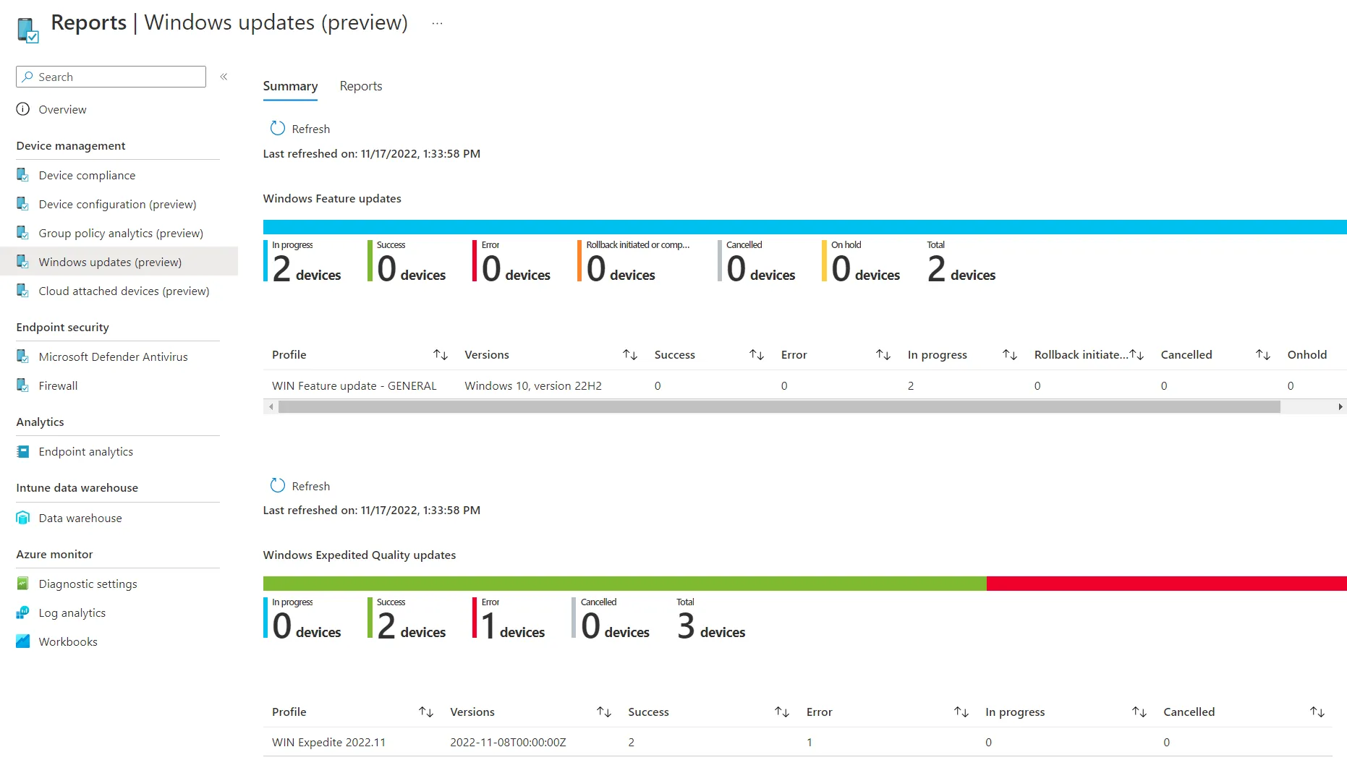Switch to the Reports tab
This screenshot has width=1347, height=760.
361,86
